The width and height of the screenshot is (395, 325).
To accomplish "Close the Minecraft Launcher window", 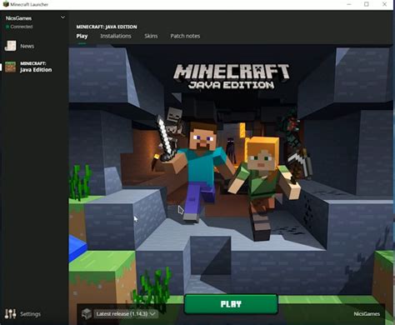I will coord(384,4).
